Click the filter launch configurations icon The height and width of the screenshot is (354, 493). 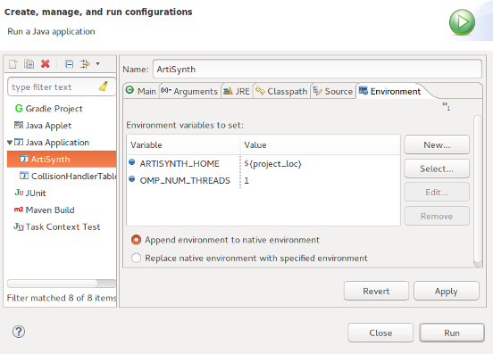point(85,64)
